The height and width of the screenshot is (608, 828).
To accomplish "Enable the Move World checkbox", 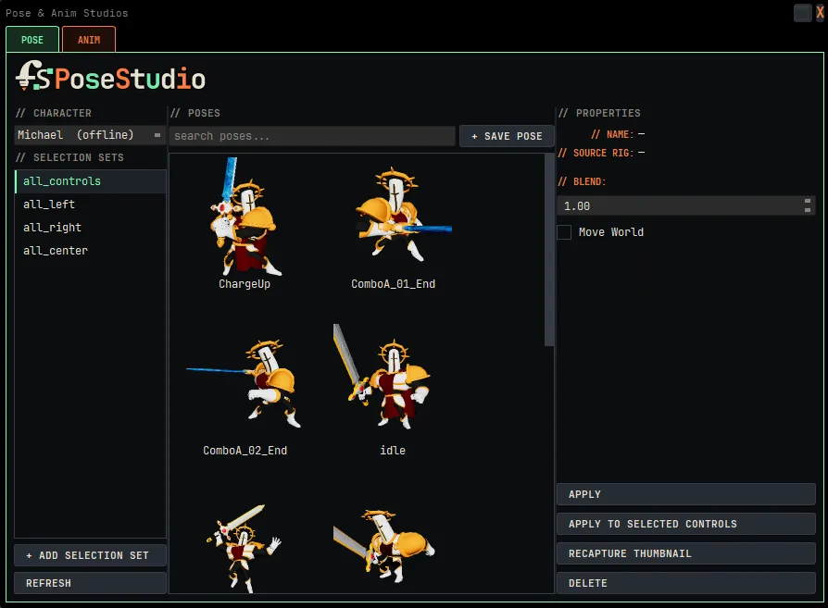I will point(564,232).
